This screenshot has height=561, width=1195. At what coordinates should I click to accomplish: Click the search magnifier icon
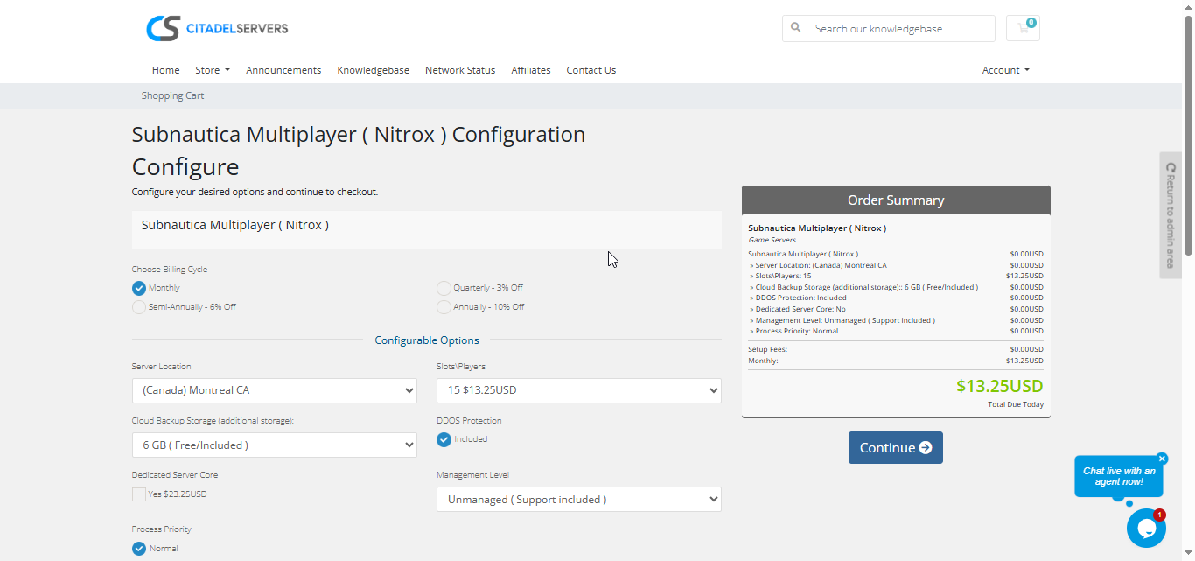coord(796,28)
